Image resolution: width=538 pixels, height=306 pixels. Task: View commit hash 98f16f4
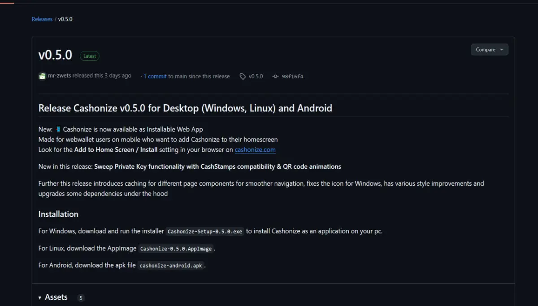(292, 76)
